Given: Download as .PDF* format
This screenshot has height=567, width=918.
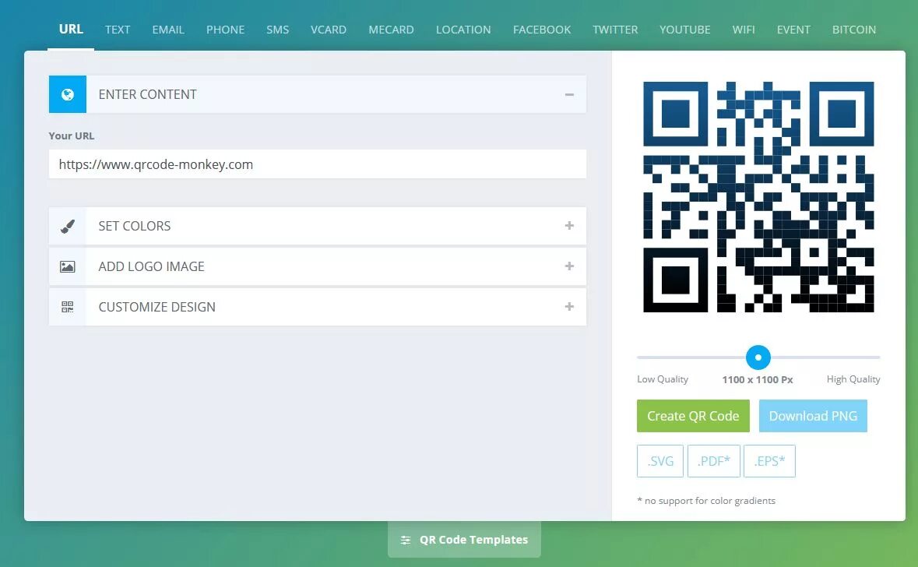Looking at the screenshot, I should pos(714,461).
